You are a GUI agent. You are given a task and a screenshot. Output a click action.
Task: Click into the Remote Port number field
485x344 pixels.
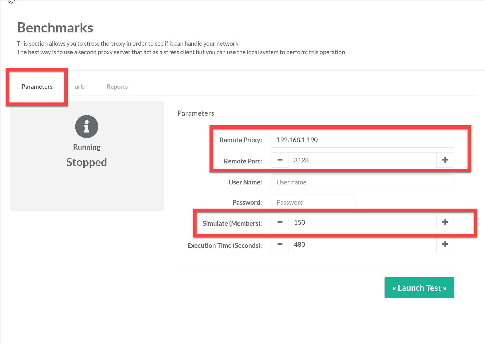tap(362, 160)
